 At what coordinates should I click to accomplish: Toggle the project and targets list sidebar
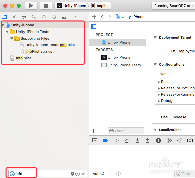click(x=94, y=26)
